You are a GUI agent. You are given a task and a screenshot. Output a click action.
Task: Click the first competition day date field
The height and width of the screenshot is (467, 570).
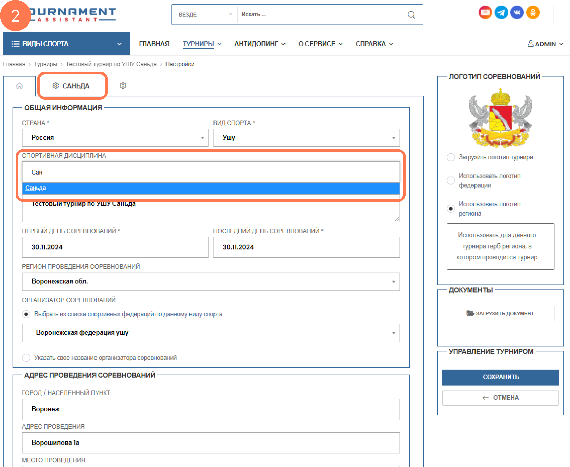(115, 247)
